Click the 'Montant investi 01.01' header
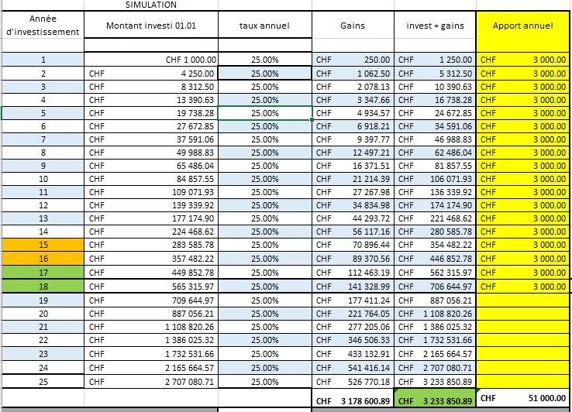572x412 pixels. pyautogui.click(x=151, y=25)
